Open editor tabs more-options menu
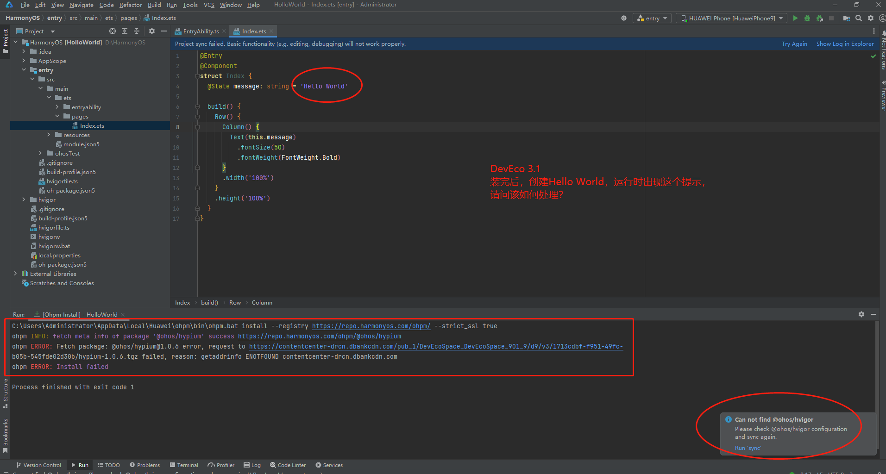 874,31
